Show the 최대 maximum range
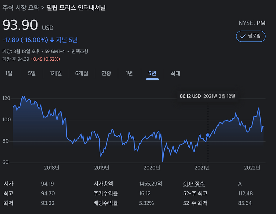 pyautogui.click(x=175, y=73)
